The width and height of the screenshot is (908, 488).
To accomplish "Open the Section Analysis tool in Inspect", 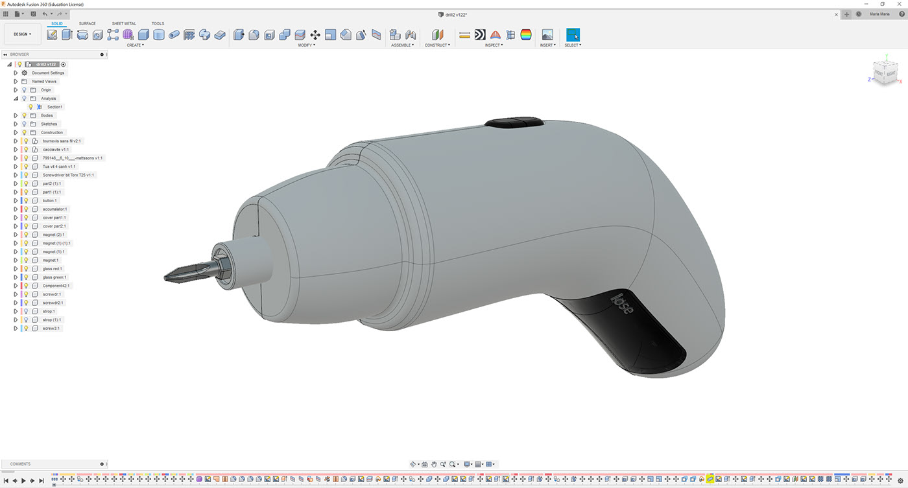I will pyautogui.click(x=510, y=36).
